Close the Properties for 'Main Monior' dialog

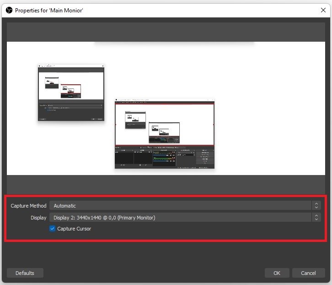click(x=323, y=10)
